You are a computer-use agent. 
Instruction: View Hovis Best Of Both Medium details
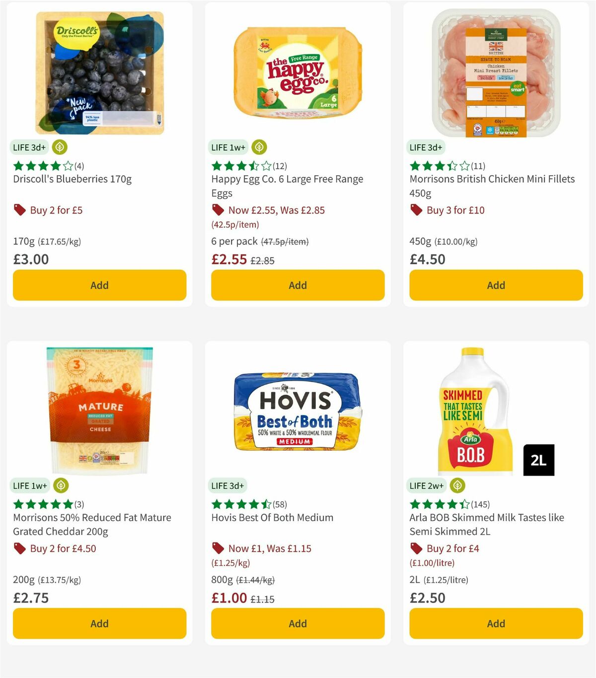click(272, 517)
